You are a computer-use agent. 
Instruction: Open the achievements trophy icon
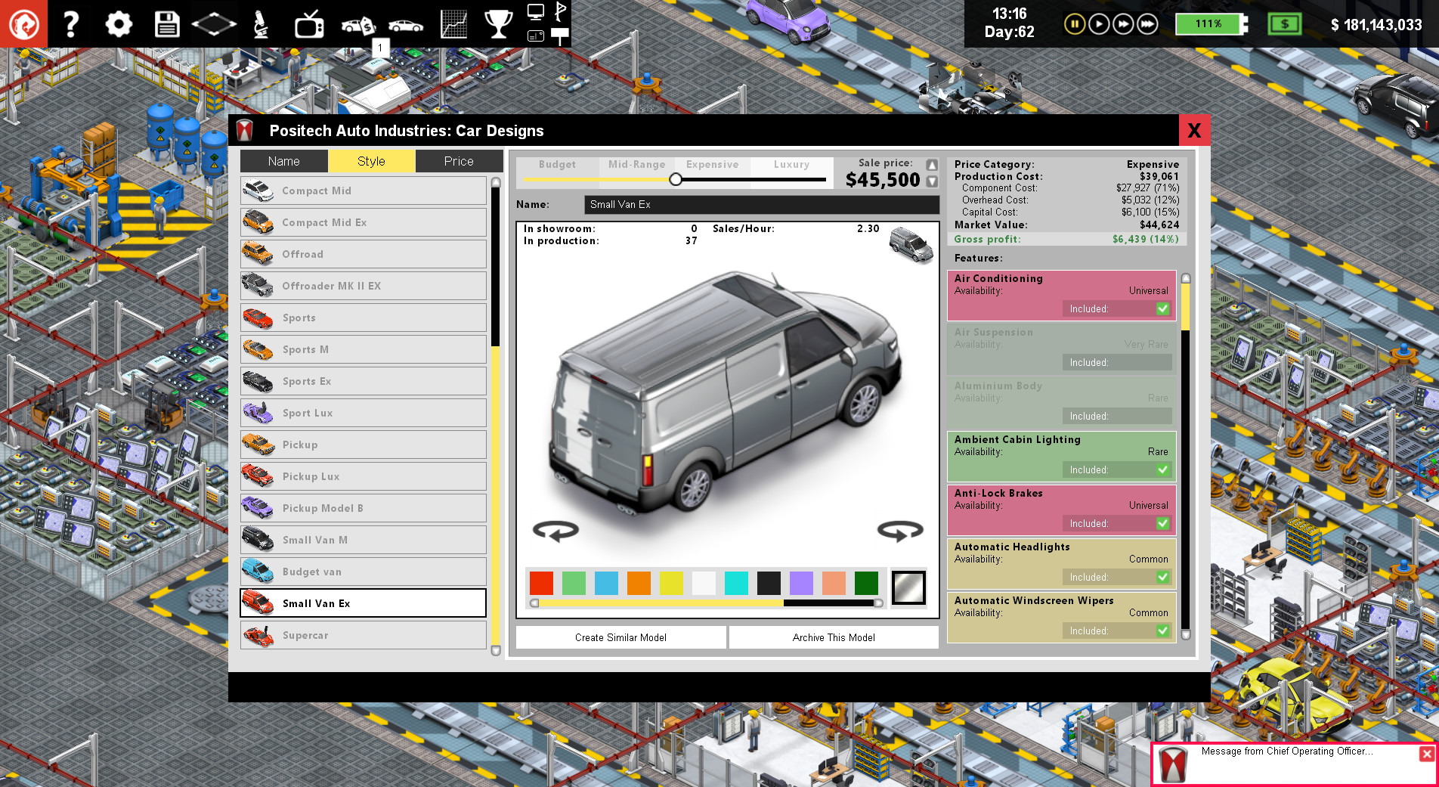(x=498, y=24)
